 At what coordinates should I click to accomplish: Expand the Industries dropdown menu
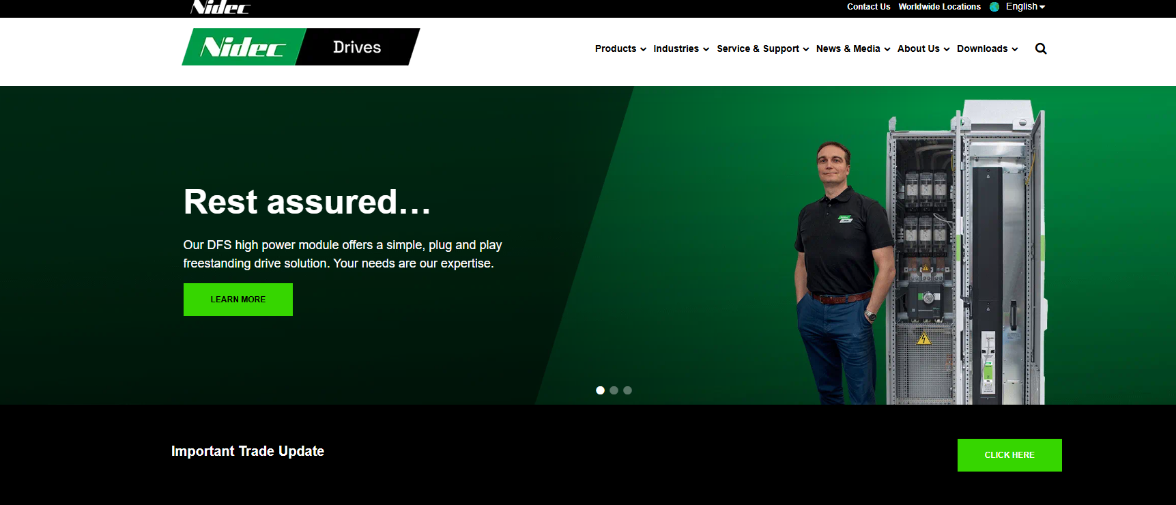(680, 48)
